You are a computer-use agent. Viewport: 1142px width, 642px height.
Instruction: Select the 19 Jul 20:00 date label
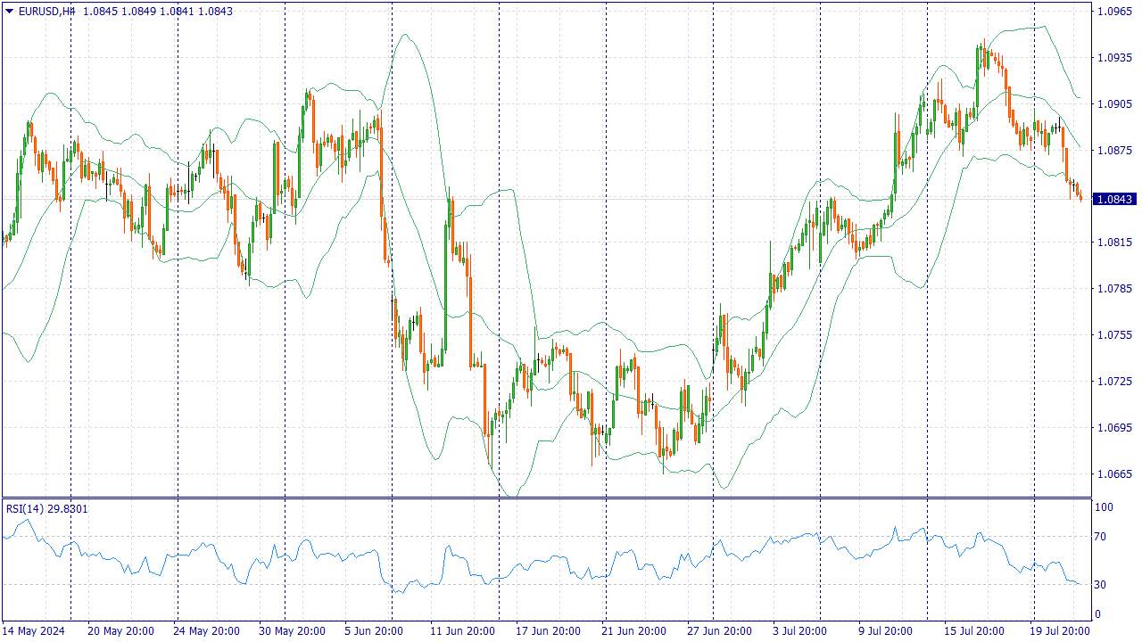coord(1057,631)
